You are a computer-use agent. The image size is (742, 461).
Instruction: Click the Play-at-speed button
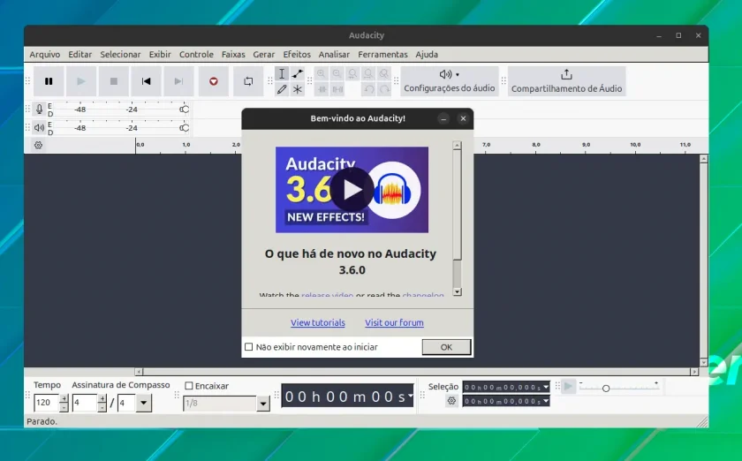[x=568, y=387]
